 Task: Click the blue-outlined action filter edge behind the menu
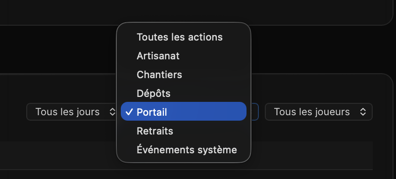(255, 112)
